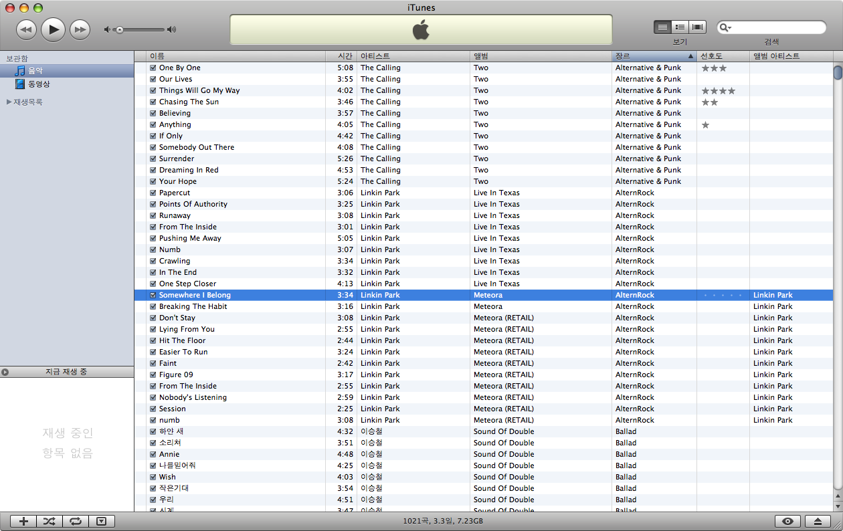Toggle the browser with the eye button
The height and width of the screenshot is (531, 843).
click(787, 522)
